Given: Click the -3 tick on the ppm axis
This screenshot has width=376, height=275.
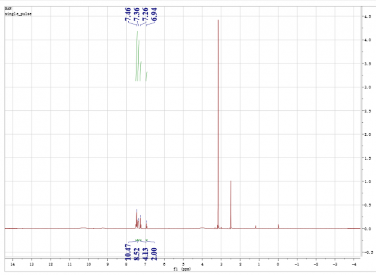Looking at the screenshot, I should [x=335, y=264].
